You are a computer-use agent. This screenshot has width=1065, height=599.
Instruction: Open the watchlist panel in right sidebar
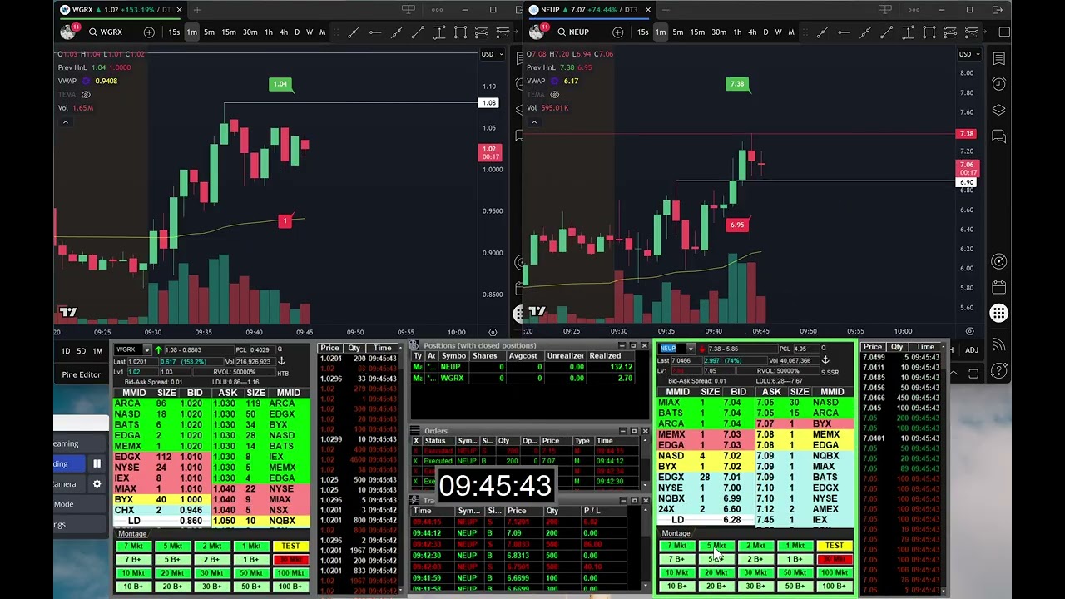click(998, 58)
